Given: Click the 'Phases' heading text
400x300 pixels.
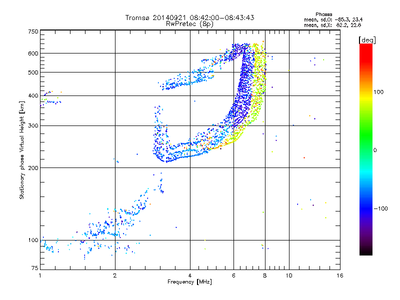Looking at the screenshot, I should tap(323, 14).
